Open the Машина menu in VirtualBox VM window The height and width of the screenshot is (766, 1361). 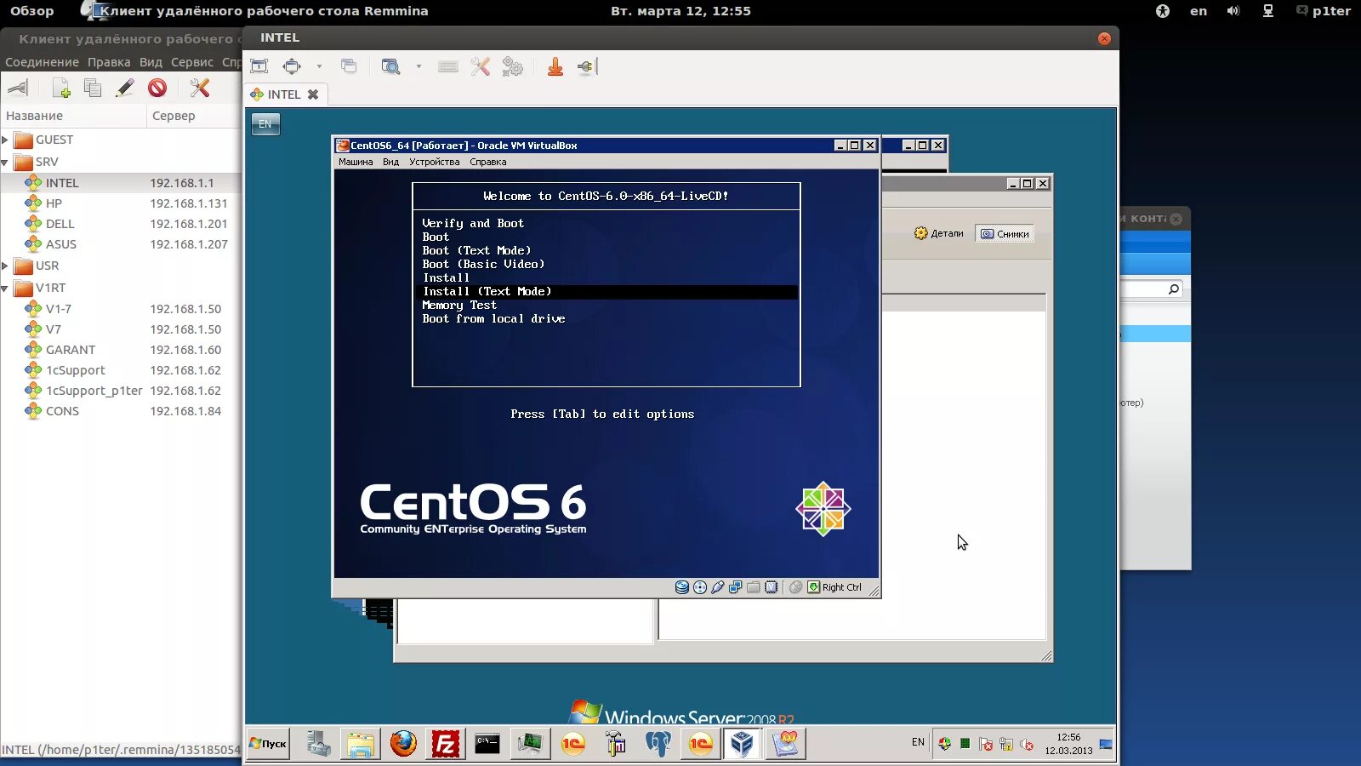[356, 162]
